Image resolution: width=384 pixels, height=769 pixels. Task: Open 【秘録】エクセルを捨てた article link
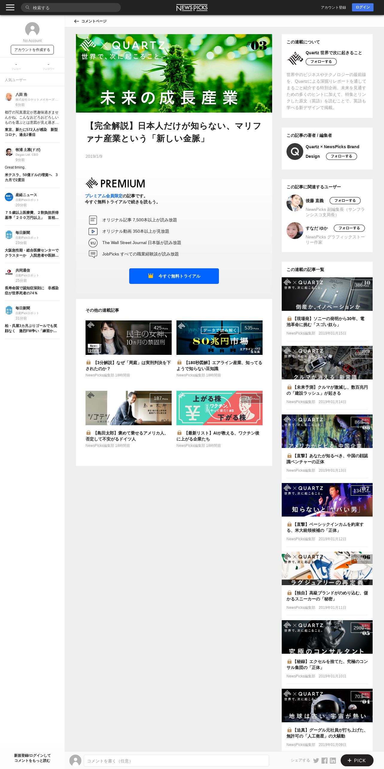[x=327, y=664]
